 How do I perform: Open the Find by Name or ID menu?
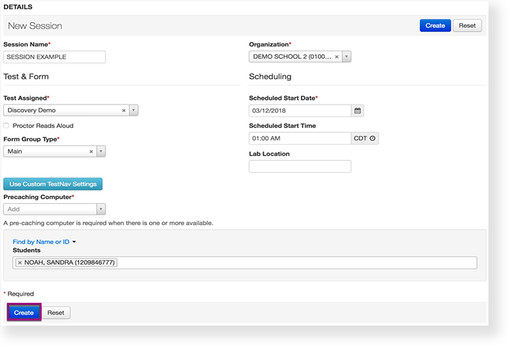pos(44,242)
